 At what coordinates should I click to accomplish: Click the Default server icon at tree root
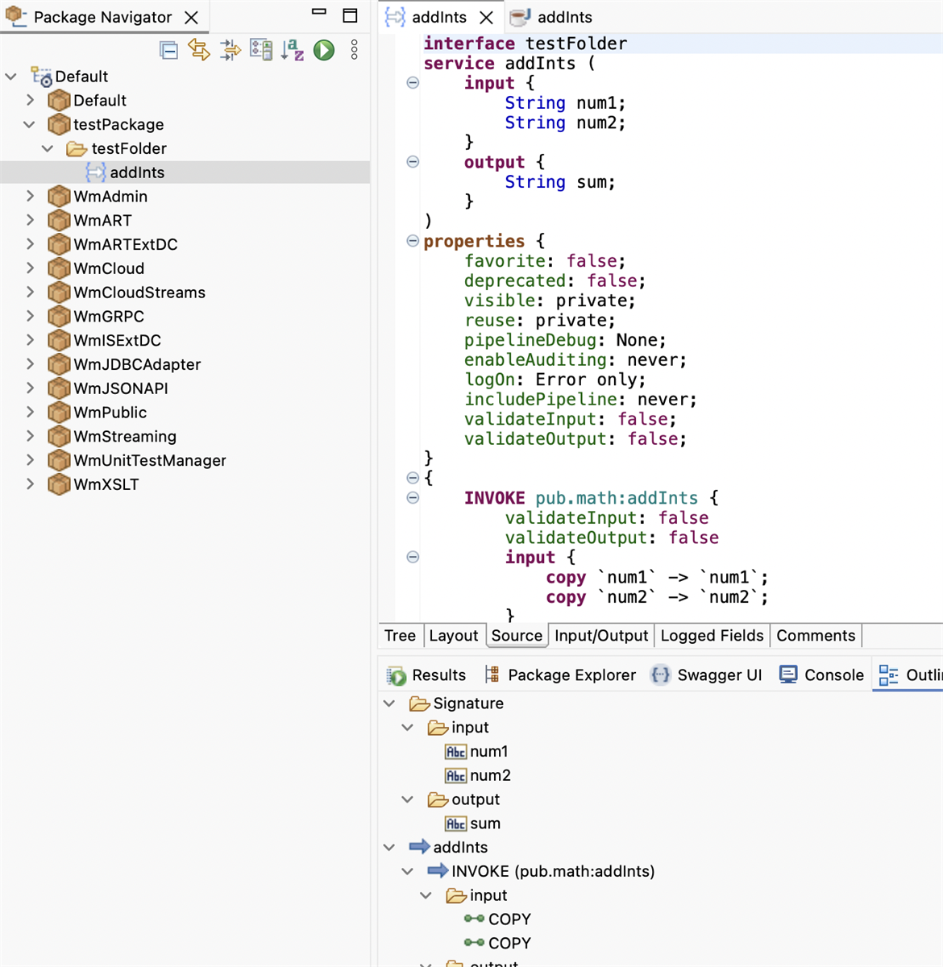point(41,77)
